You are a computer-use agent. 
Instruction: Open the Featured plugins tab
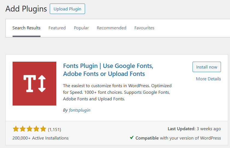(57, 28)
